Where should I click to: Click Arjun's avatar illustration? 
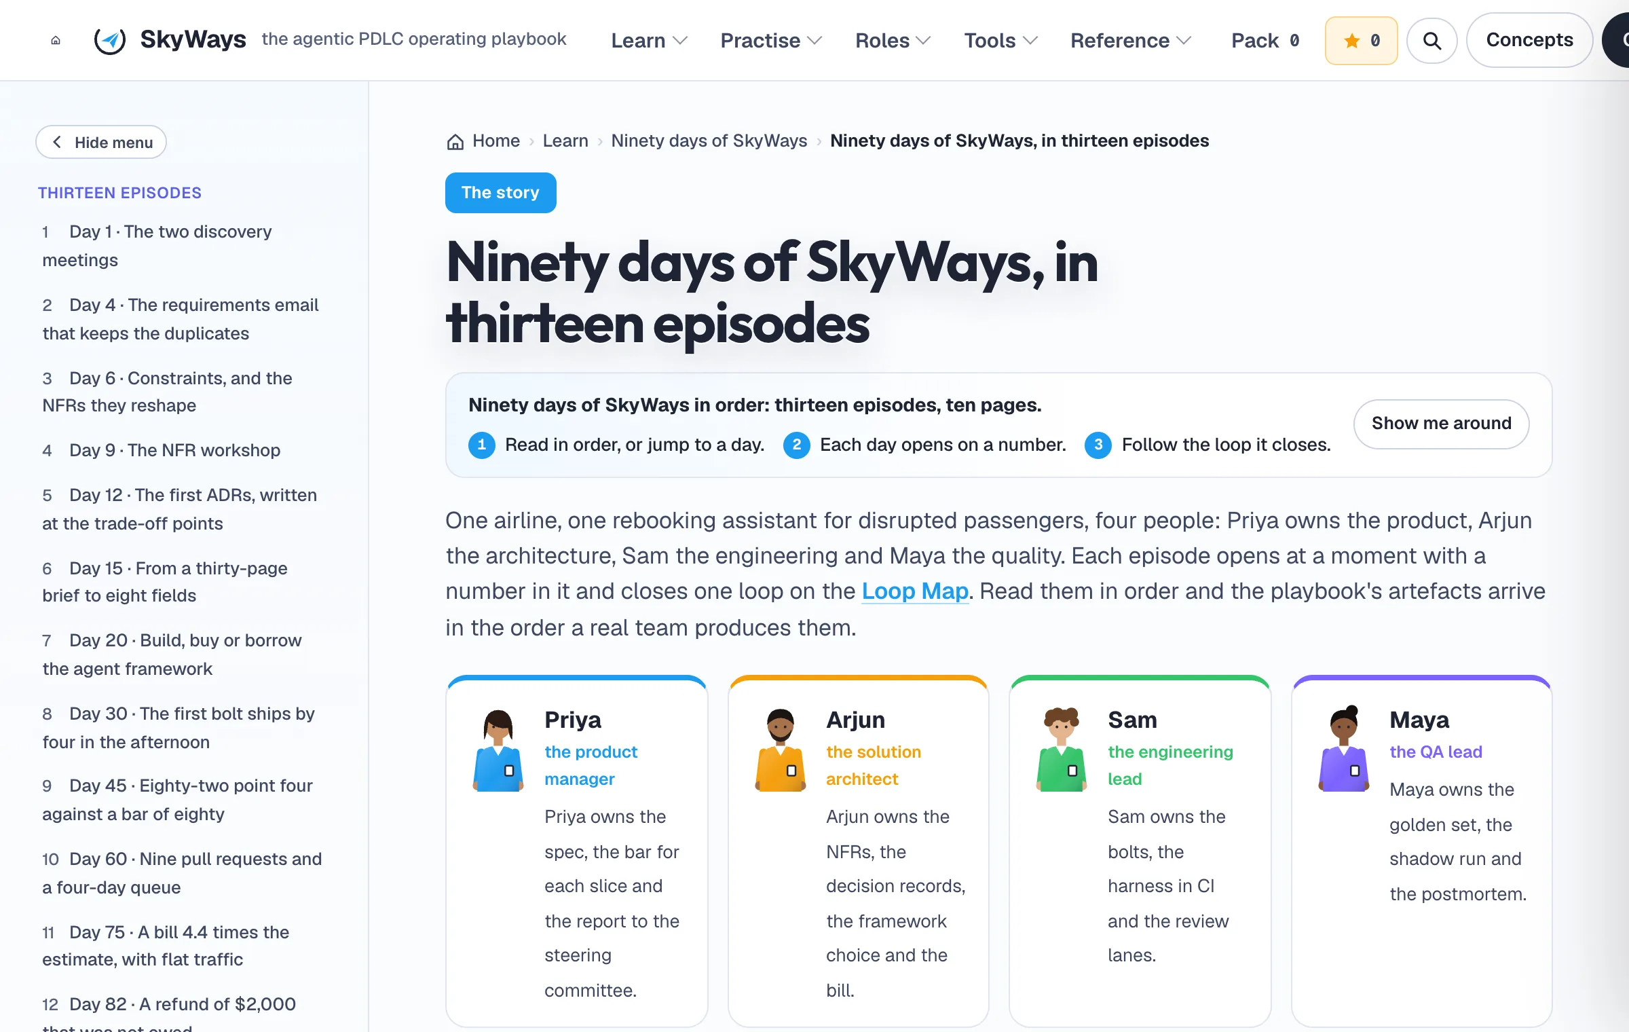coord(781,750)
